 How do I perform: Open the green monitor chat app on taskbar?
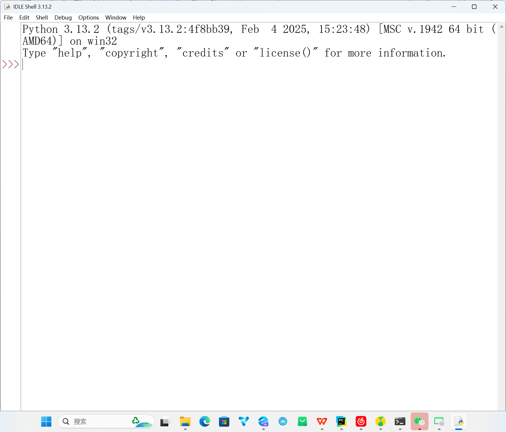[x=439, y=421]
